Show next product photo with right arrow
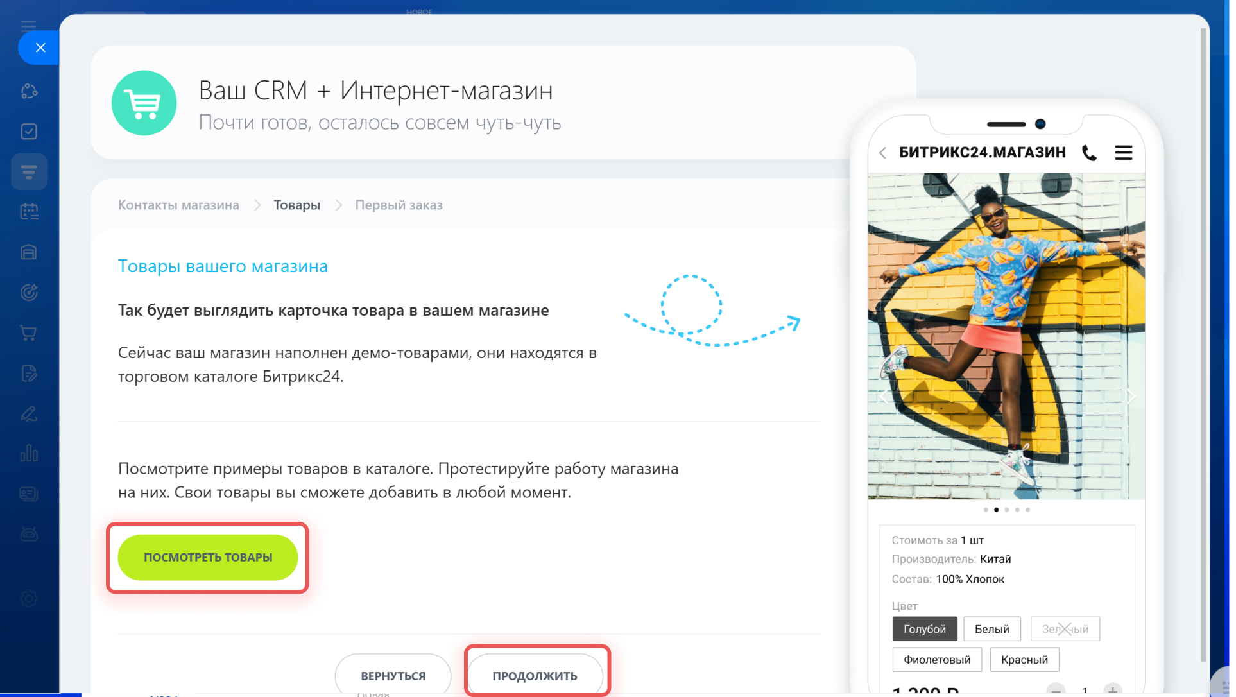 (1130, 396)
